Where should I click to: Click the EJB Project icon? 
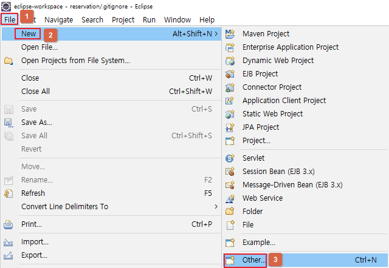[x=230, y=74]
